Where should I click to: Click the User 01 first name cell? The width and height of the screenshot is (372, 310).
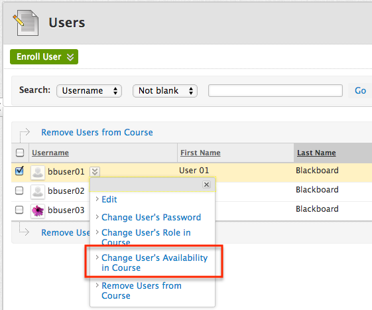(194, 171)
